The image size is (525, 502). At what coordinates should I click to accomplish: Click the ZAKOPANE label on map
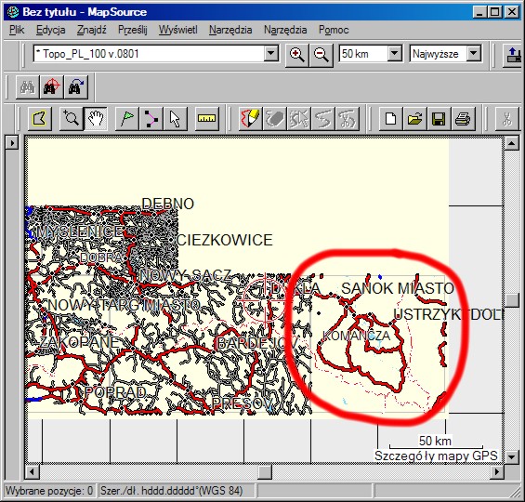pyautogui.click(x=79, y=342)
